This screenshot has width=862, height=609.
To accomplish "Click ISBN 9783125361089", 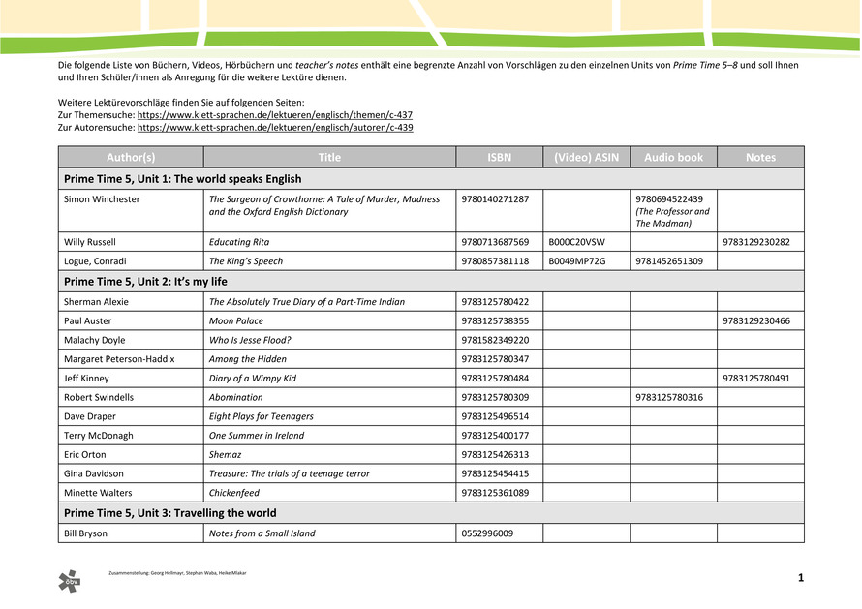I will [495, 493].
